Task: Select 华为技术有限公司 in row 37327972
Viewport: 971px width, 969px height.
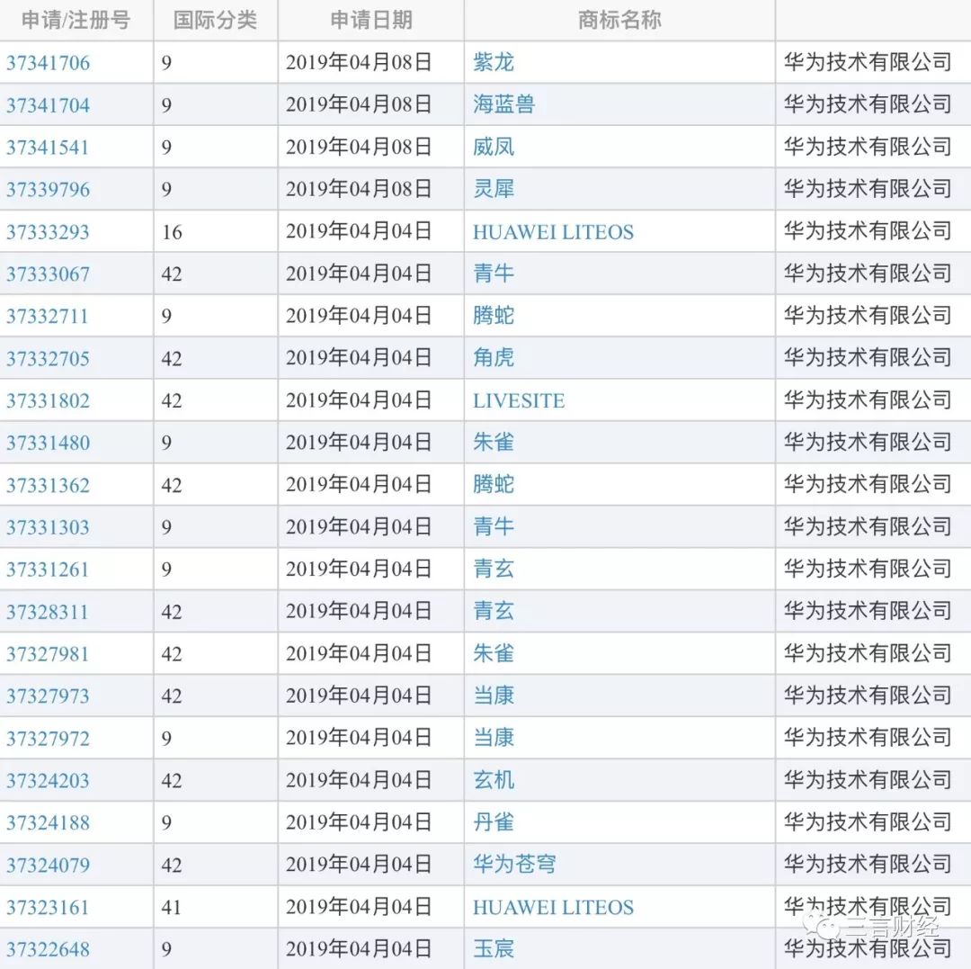Action: (868, 737)
